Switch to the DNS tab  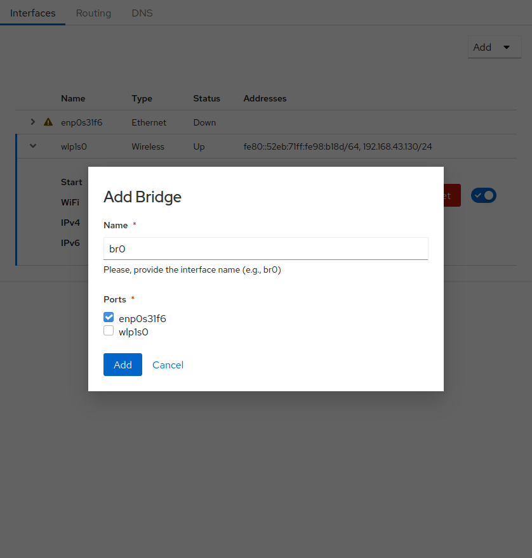click(x=142, y=13)
